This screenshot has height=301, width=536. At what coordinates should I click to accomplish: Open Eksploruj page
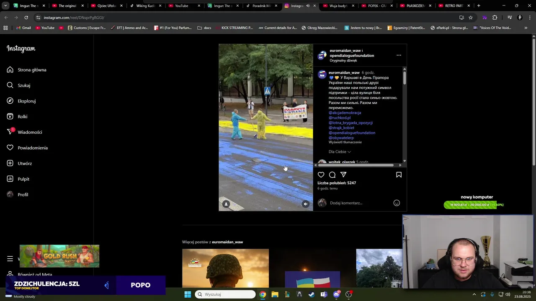[21, 101]
